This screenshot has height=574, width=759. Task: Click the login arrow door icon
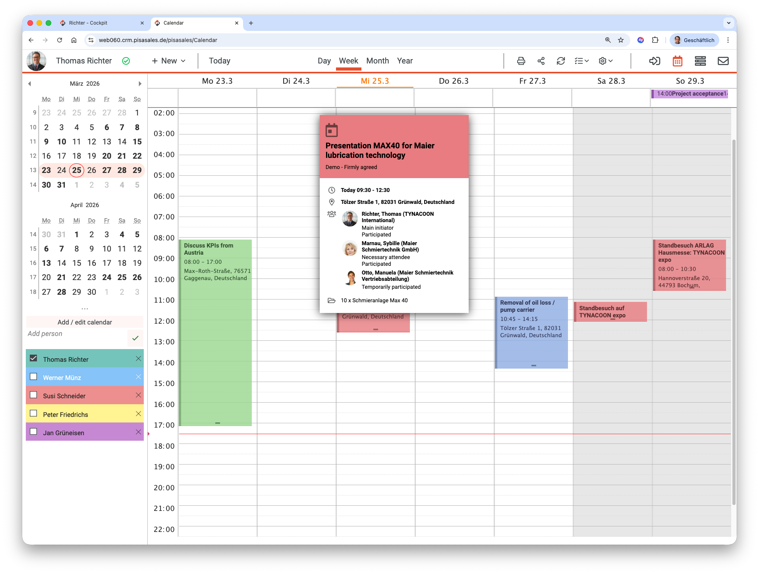[655, 61]
